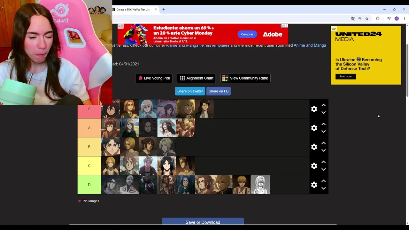The width and height of the screenshot is (409, 230).
Task: Open settings gear for the S tier row
Action: (314, 109)
